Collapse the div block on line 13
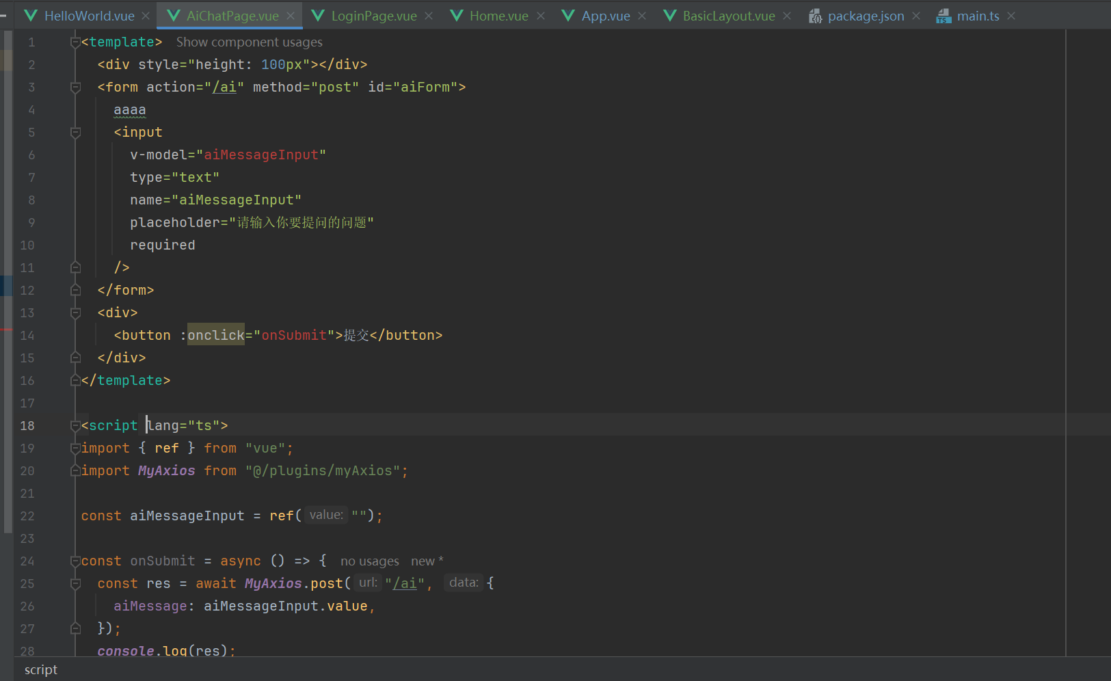The height and width of the screenshot is (681, 1111). (75, 313)
